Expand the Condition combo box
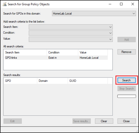This screenshot has width=139, height=133. pyautogui.click(x=71, y=33)
